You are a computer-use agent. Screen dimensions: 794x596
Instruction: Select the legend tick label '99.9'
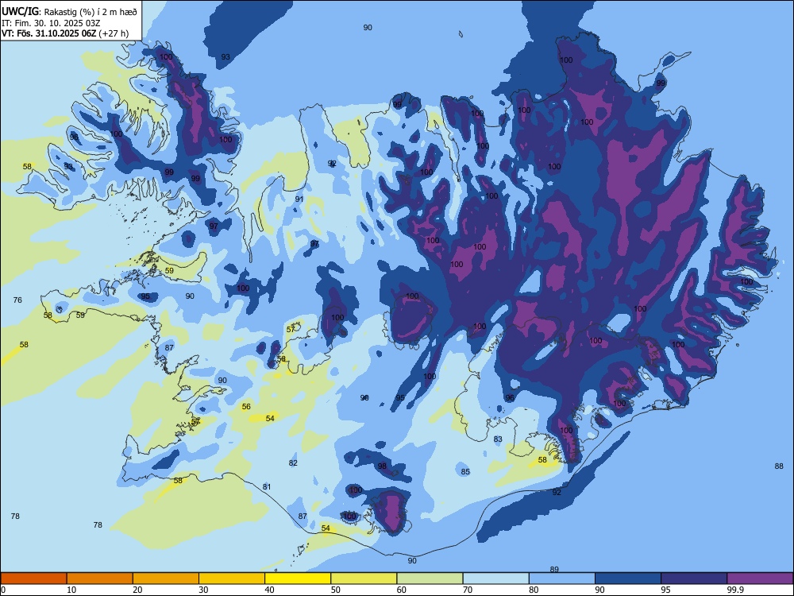(734, 590)
